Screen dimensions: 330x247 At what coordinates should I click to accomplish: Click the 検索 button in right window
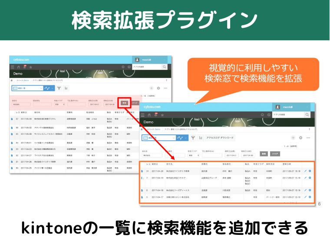pyautogui.click(x=264, y=154)
